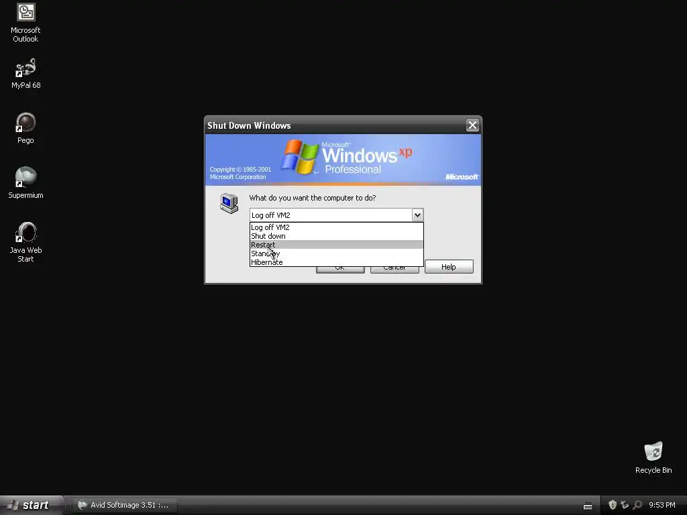Choose Hibernate from the dropdown list
The height and width of the screenshot is (515, 687).
pos(337,262)
